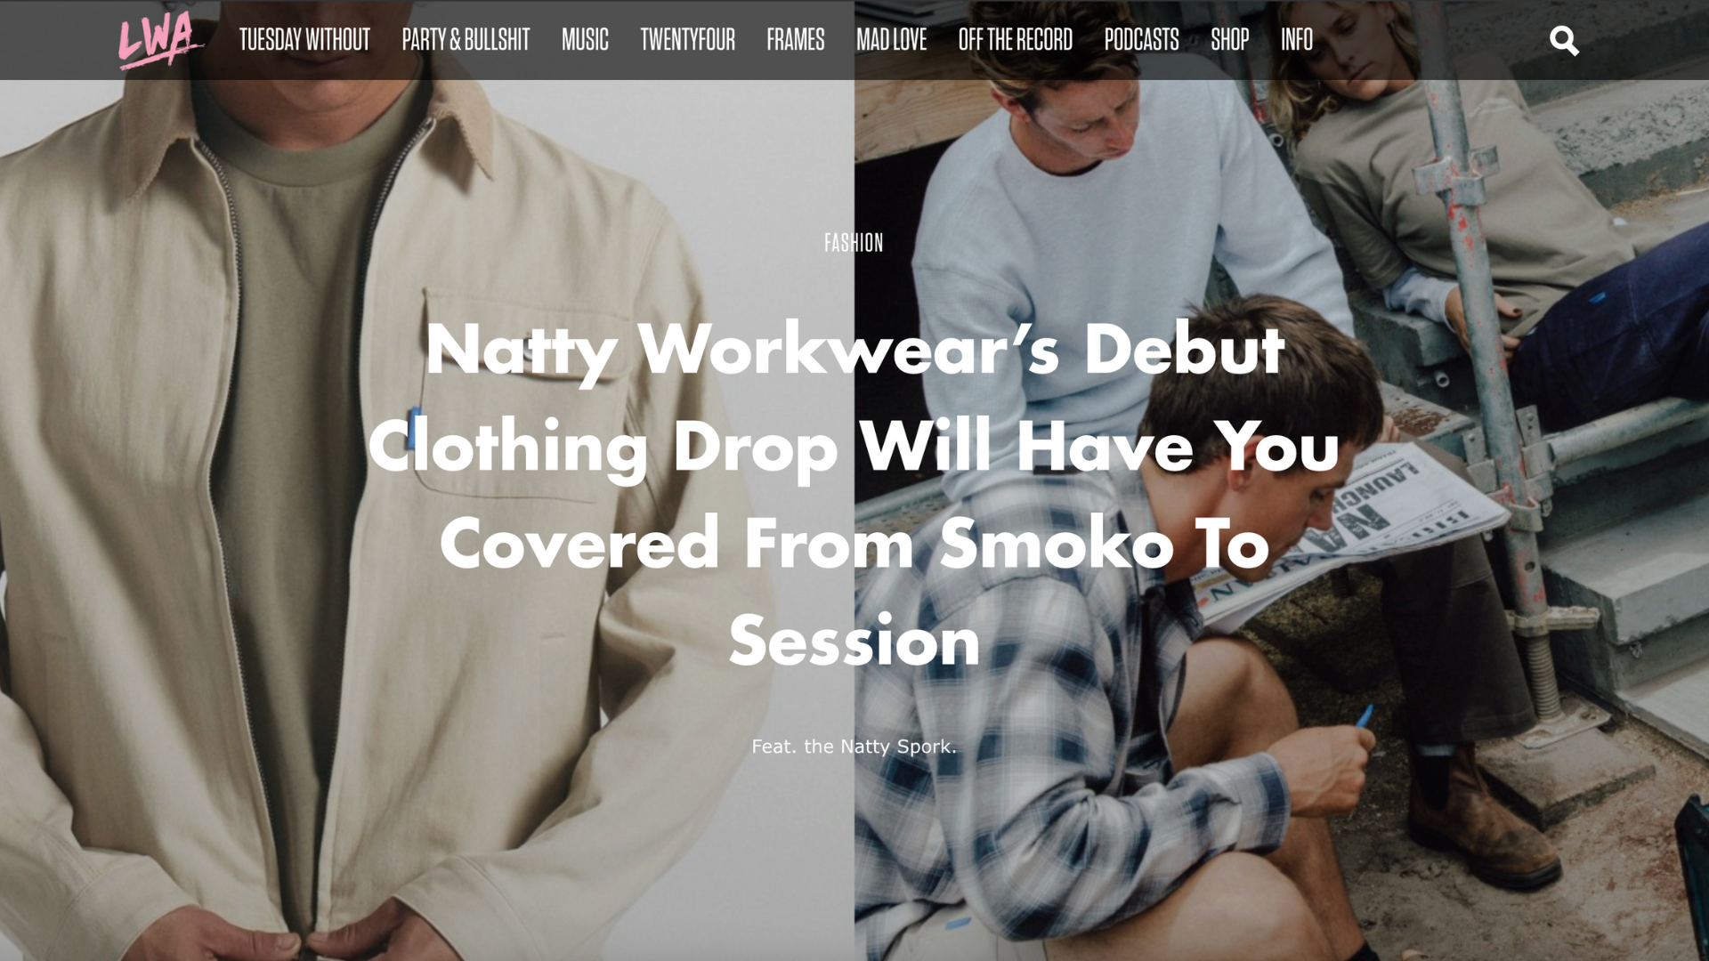Image resolution: width=1709 pixels, height=961 pixels.
Task: Open the Tuesday Without menu item
Action: pyautogui.click(x=304, y=40)
